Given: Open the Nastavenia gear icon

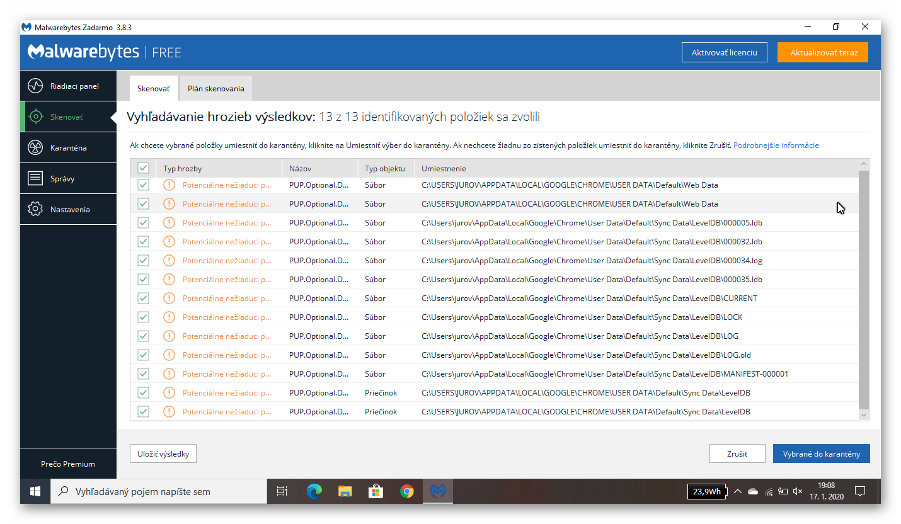Looking at the screenshot, I should point(35,209).
